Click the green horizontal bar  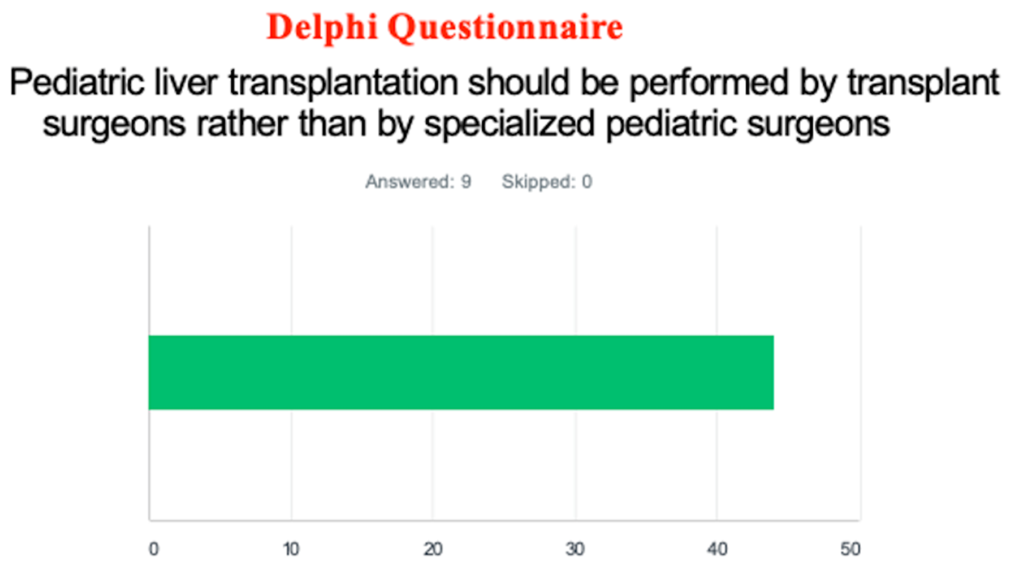point(461,372)
